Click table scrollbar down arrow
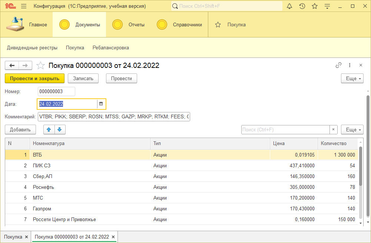The height and width of the screenshot is (243, 371). pyautogui.click(x=361, y=223)
